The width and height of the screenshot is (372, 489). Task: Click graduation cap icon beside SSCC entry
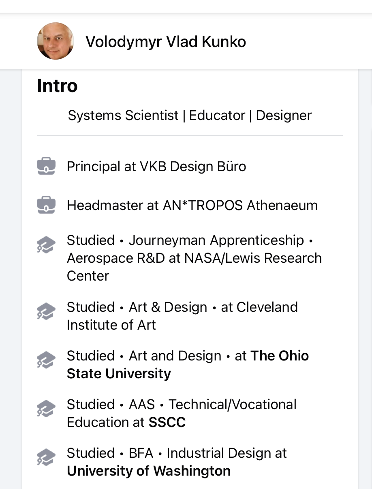[46, 409]
